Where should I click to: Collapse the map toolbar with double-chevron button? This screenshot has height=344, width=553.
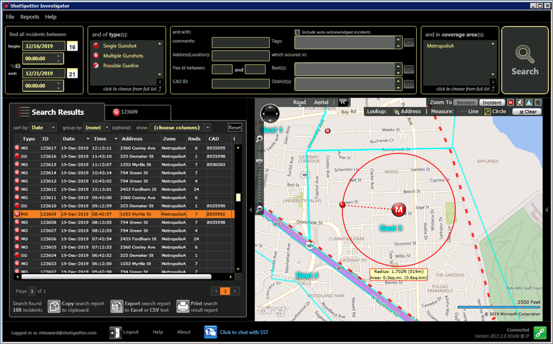pyautogui.click(x=343, y=102)
